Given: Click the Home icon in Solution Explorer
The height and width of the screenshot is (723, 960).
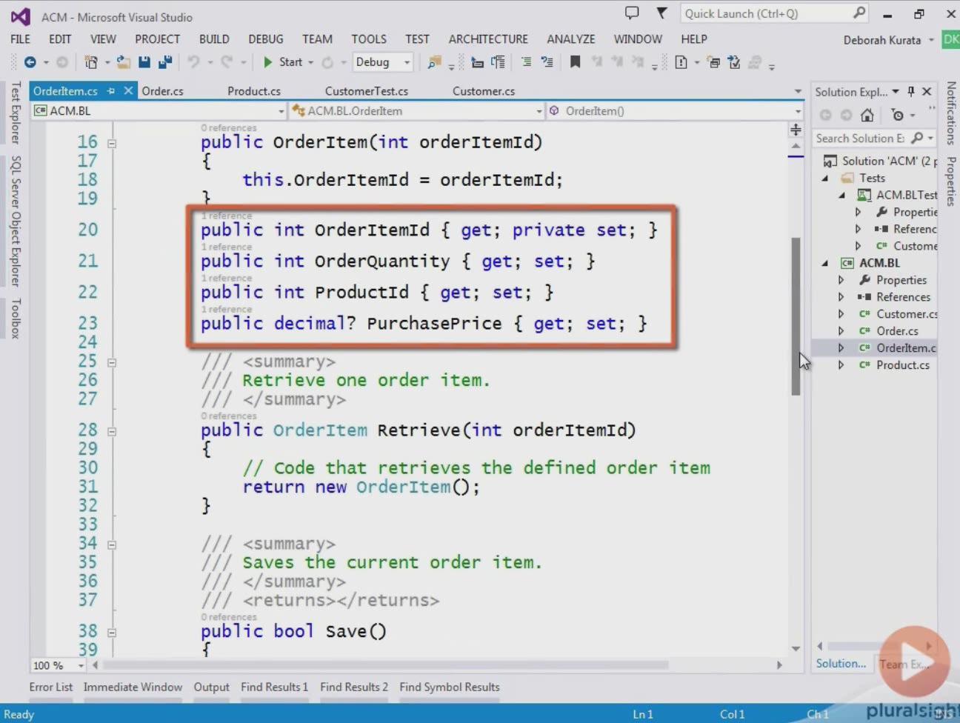Looking at the screenshot, I should [x=867, y=115].
